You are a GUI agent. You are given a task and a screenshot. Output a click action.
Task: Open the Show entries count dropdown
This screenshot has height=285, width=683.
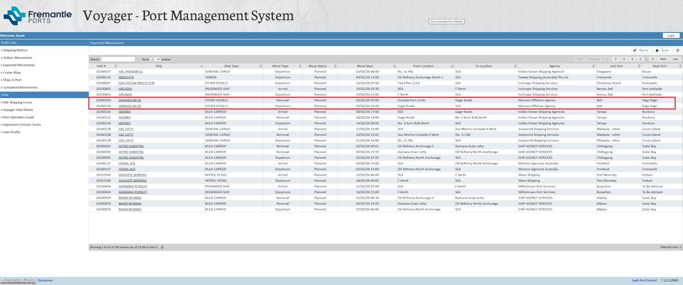tap(155, 59)
